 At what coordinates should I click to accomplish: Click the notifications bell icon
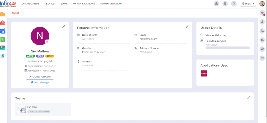tap(216, 4)
